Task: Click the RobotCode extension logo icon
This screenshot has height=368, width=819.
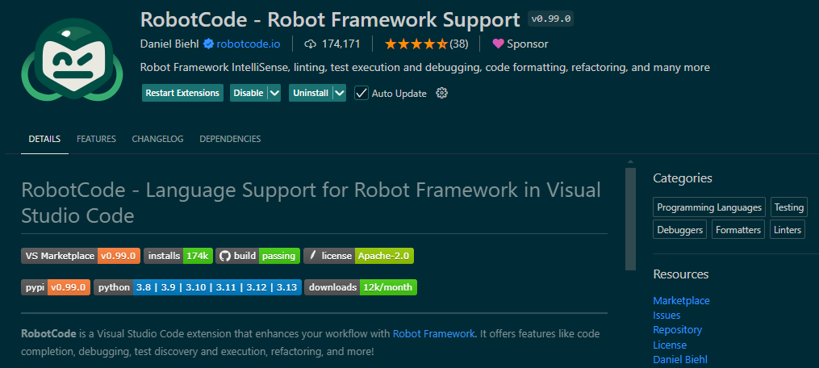Action: (x=70, y=69)
